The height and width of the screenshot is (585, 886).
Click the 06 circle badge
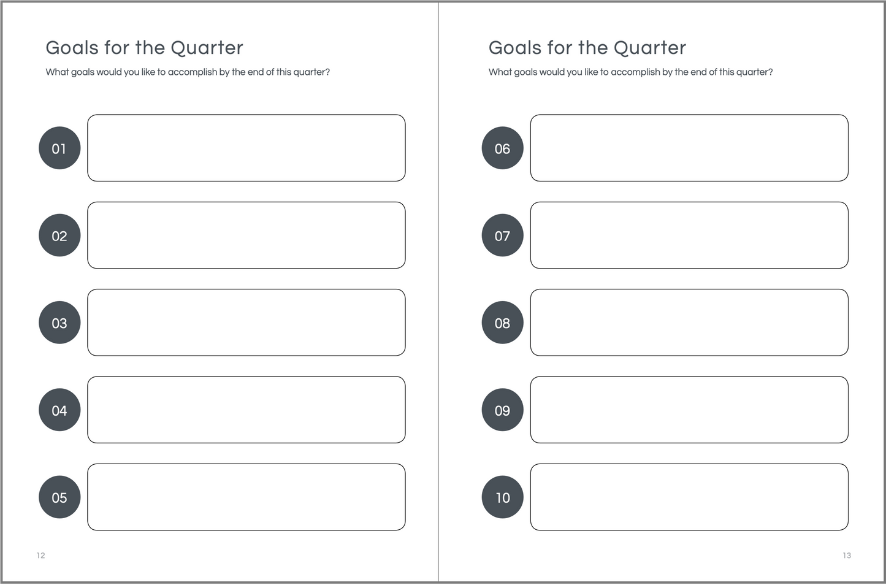coord(502,148)
